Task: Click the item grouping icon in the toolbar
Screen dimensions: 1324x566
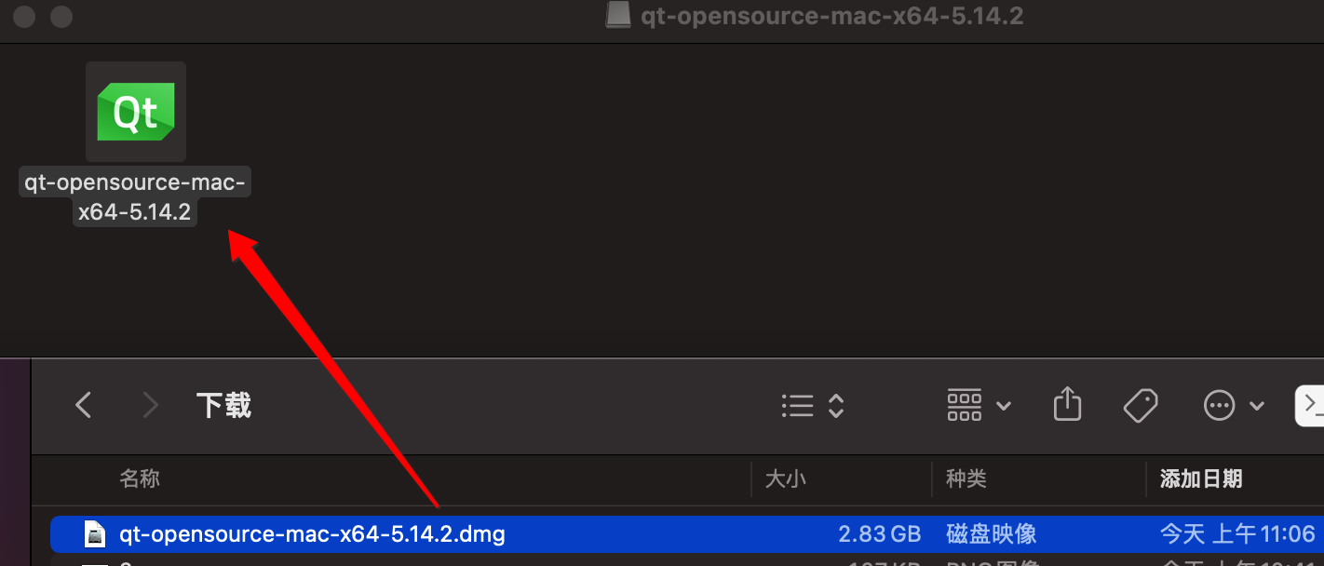Action: pos(964,404)
